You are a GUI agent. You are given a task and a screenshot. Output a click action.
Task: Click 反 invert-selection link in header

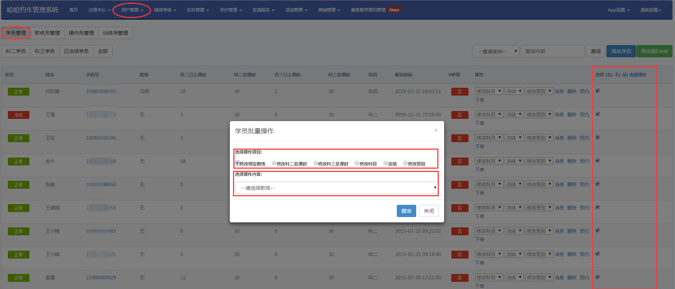coord(624,75)
